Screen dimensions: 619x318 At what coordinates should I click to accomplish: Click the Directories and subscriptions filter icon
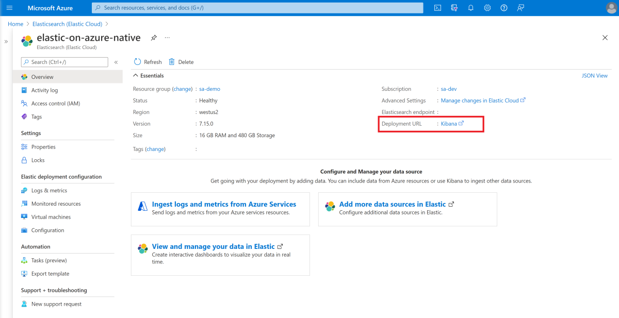[x=454, y=8]
